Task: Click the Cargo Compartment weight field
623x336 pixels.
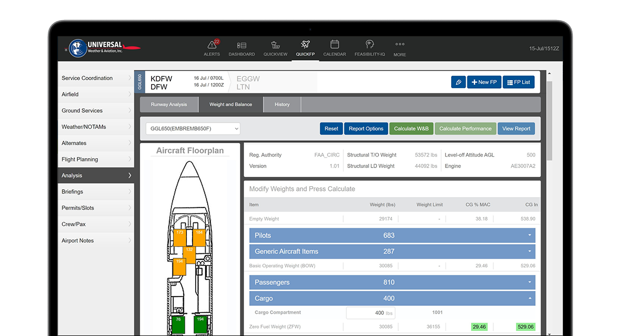Action: point(370,313)
